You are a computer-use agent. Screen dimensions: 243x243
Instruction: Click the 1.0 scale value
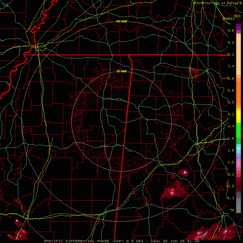[x=231, y=162]
